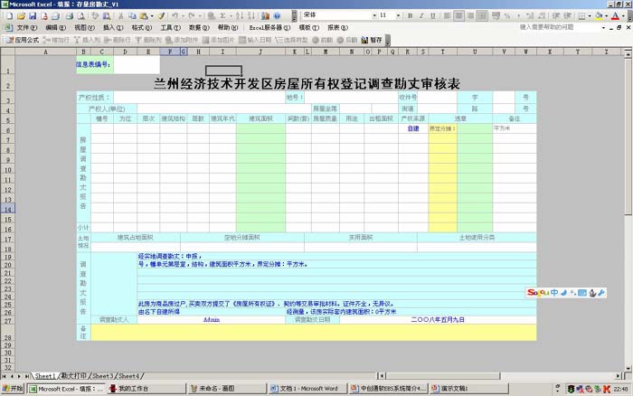Click the 文档 1 - Microsoft Word taskbar button
633x396 pixels.
click(x=307, y=389)
